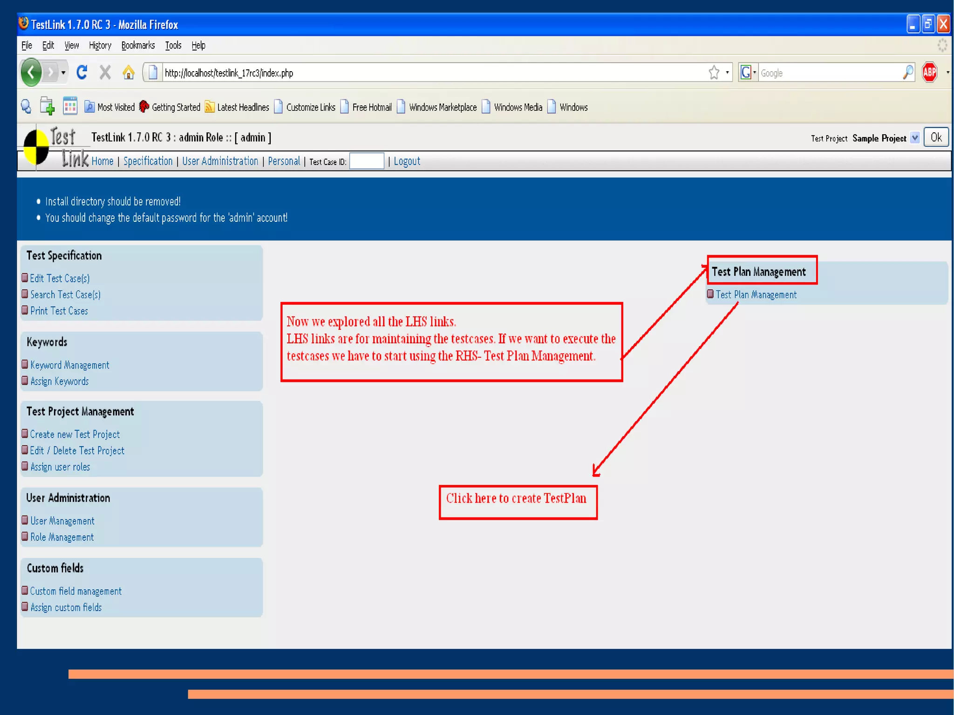Click the magnifier icon on bookmarks toolbar
The height and width of the screenshot is (715, 954).
(26, 107)
